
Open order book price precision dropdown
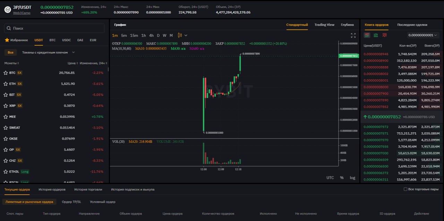423,35
